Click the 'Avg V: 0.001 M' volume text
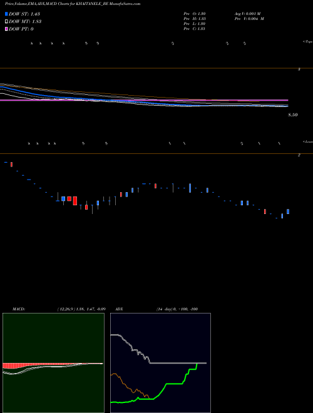The height and width of the screenshot is (413, 313). pos(248,13)
